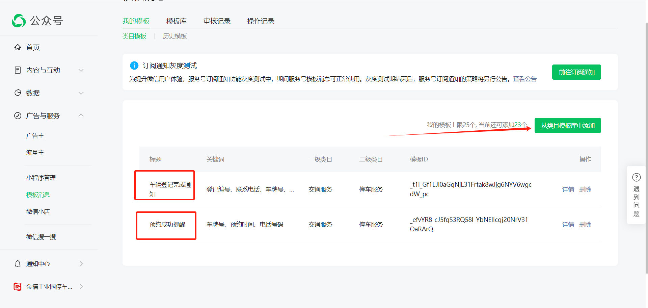Select the 类目模板 sub-tab

[x=134, y=36]
